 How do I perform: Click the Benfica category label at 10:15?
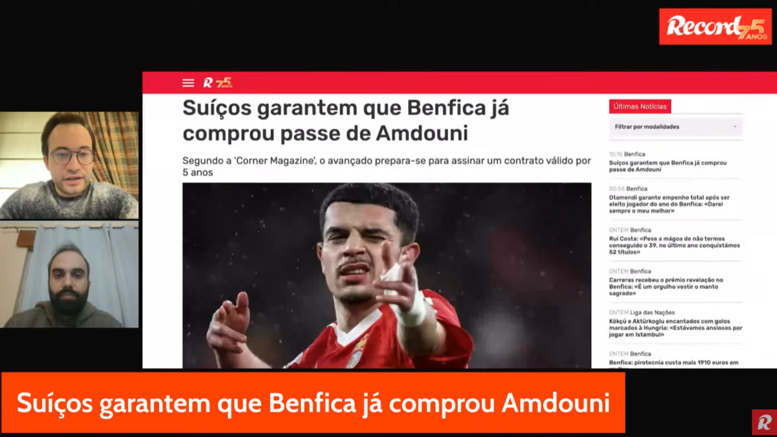pos(635,155)
